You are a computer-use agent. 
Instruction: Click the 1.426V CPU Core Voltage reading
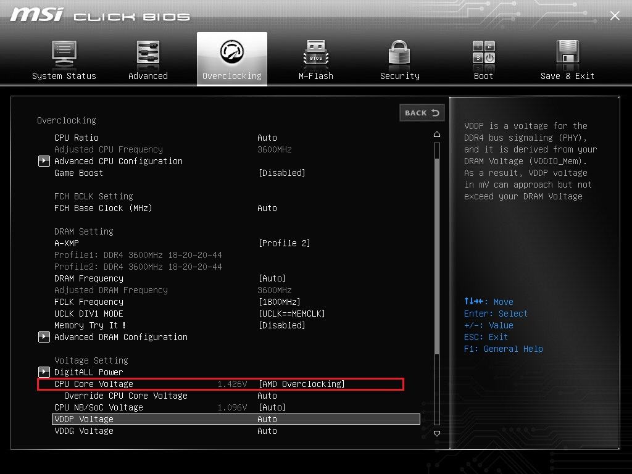click(x=232, y=384)
